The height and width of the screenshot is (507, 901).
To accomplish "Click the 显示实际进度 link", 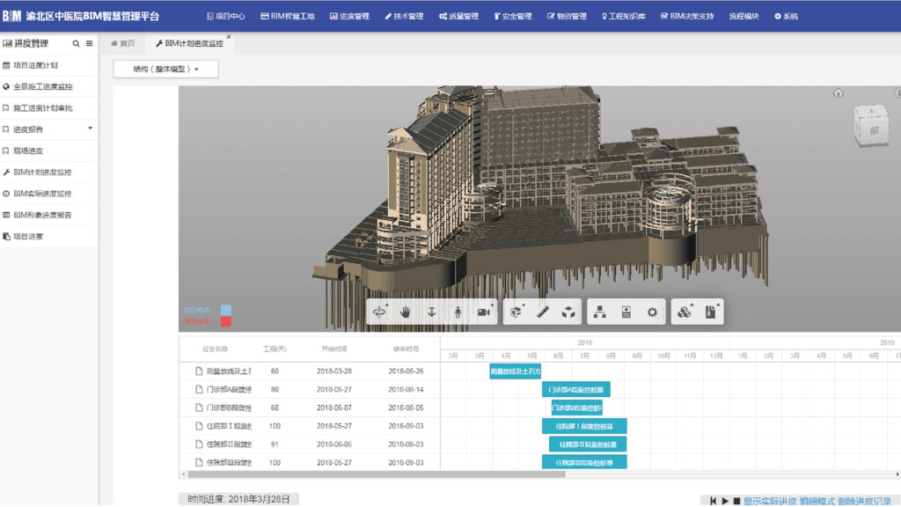I will pos(770,501).
